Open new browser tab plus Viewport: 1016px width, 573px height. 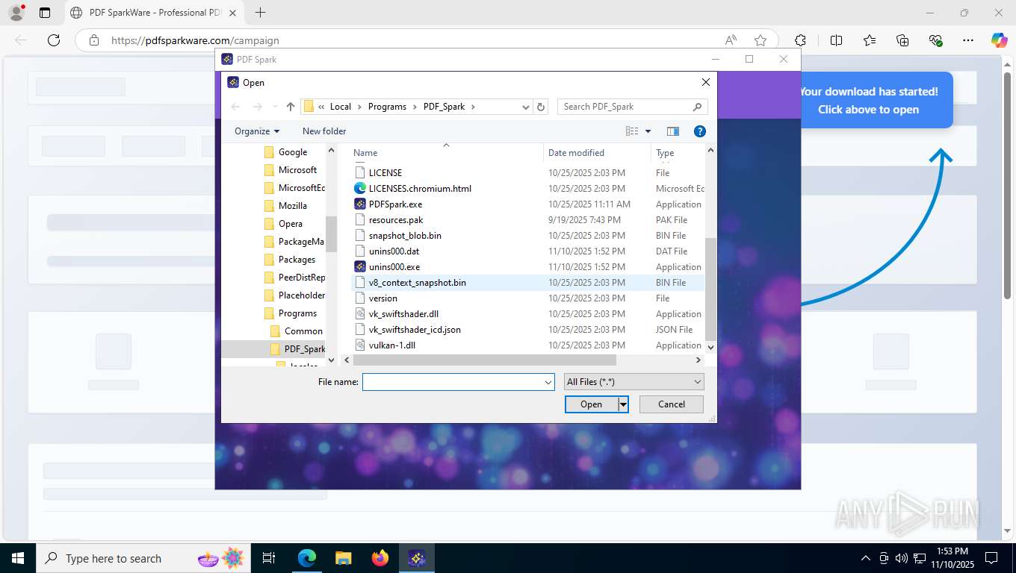click(x=260, y=13)
